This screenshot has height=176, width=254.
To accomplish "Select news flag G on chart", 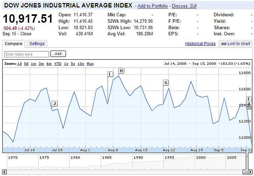I will click(166, 83).
